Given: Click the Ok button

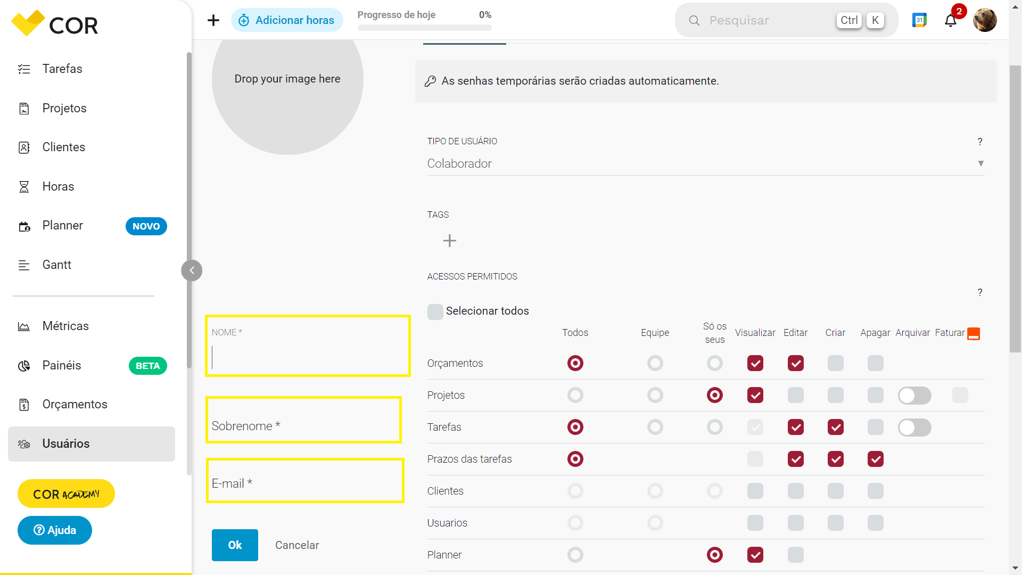Looking at the screenshot, I should (235, 545).
